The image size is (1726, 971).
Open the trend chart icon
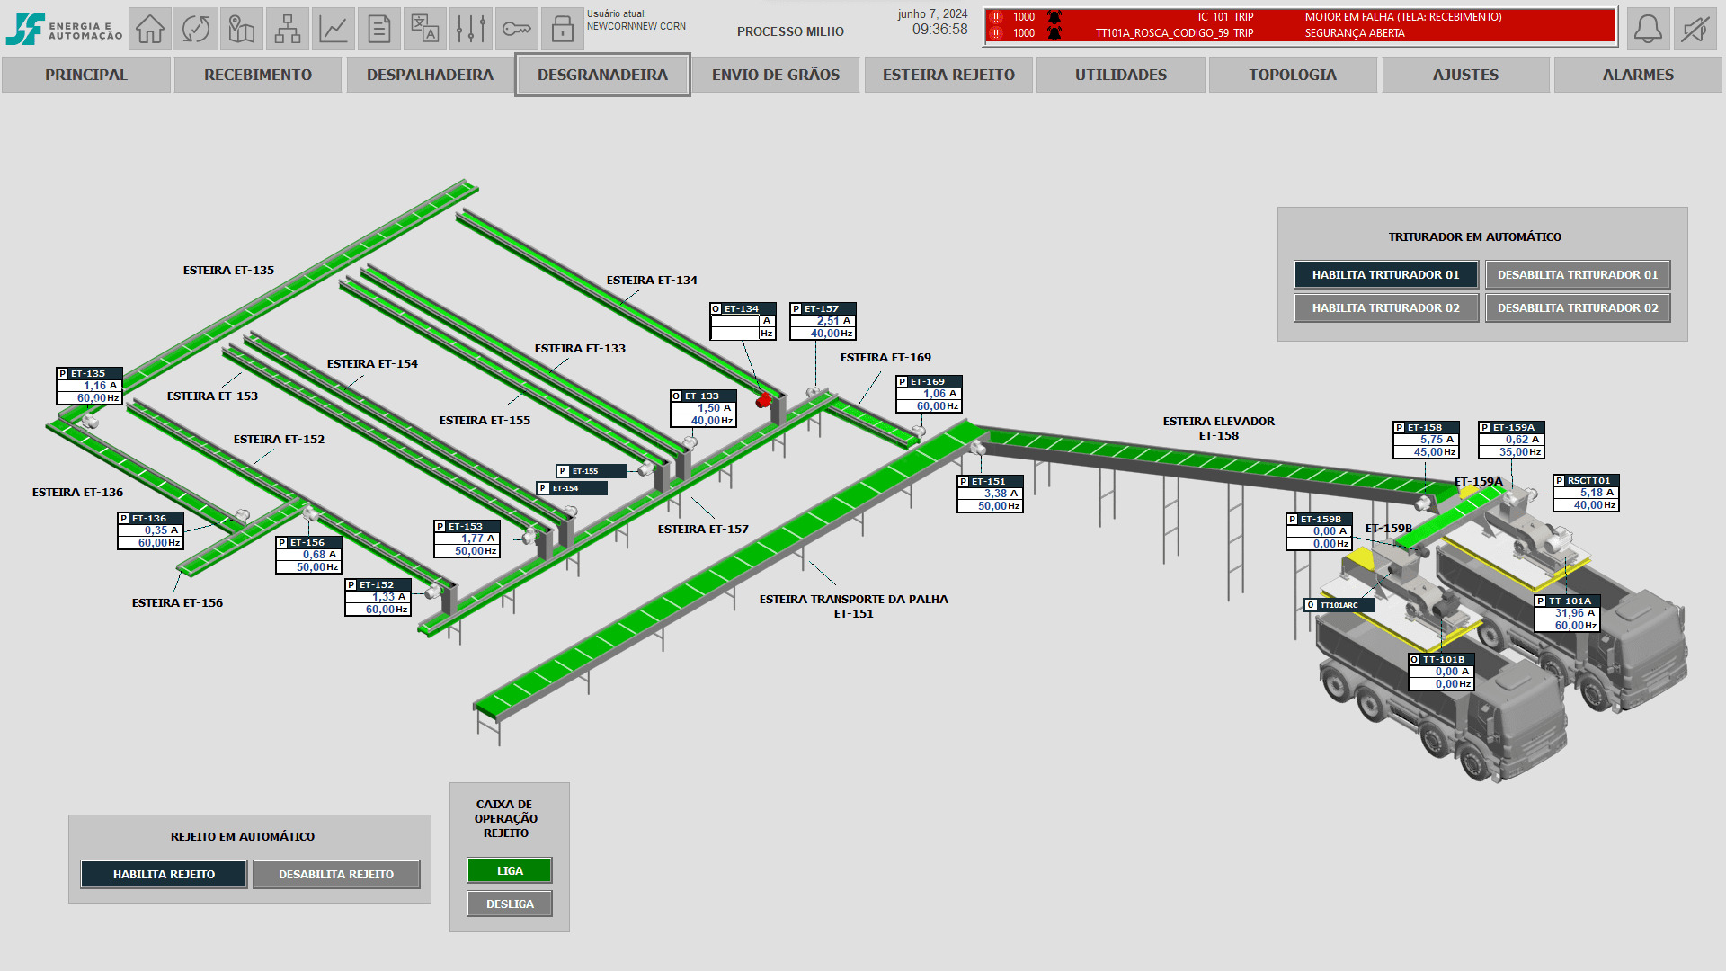[334, 29]
